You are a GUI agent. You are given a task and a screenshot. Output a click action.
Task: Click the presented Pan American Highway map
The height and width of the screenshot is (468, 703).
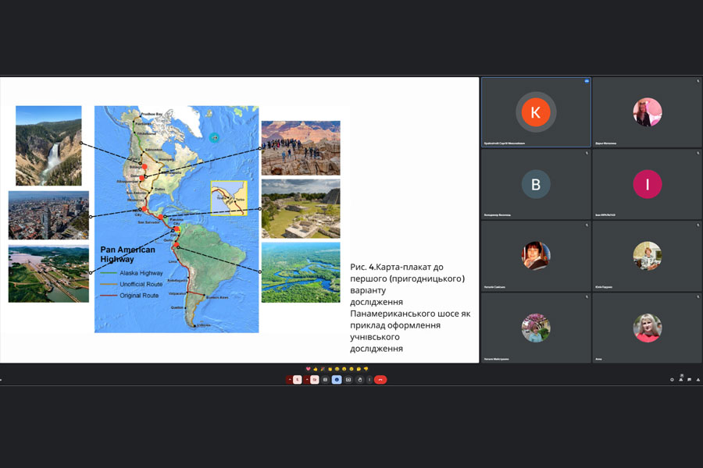[x=177, y=219]
